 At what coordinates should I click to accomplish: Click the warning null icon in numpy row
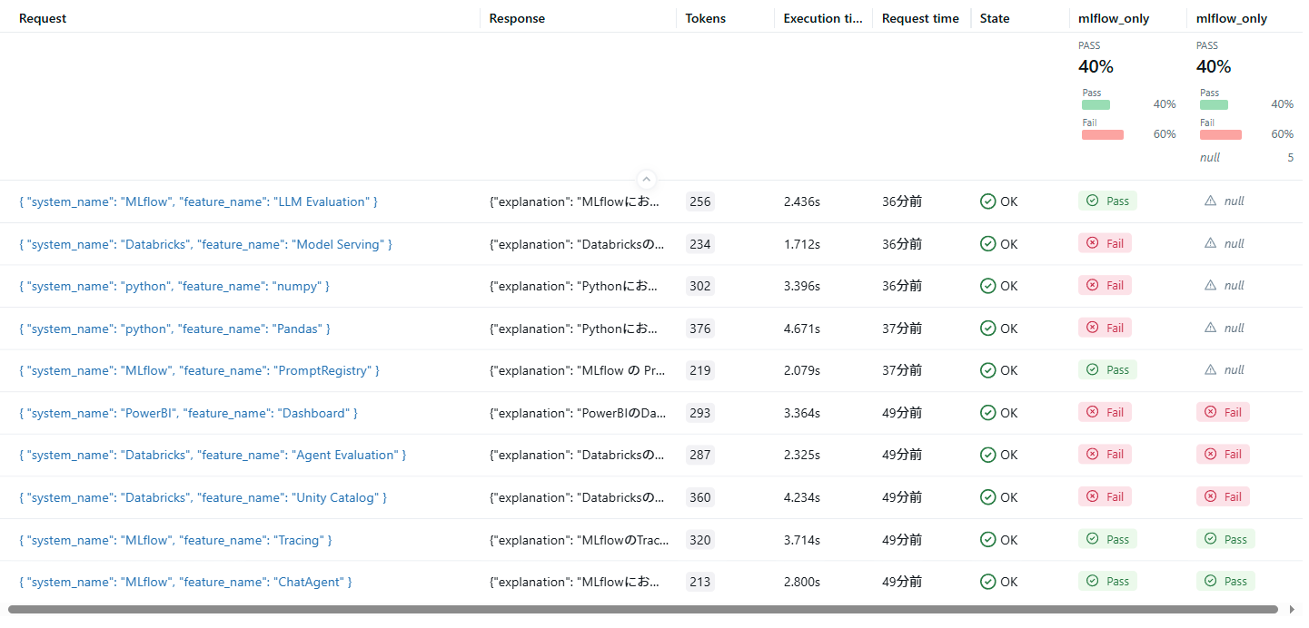[1210, 285]
